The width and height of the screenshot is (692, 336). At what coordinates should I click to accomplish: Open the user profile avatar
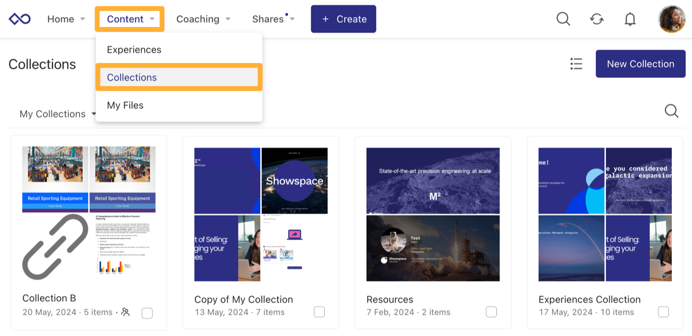click(671, 19)
